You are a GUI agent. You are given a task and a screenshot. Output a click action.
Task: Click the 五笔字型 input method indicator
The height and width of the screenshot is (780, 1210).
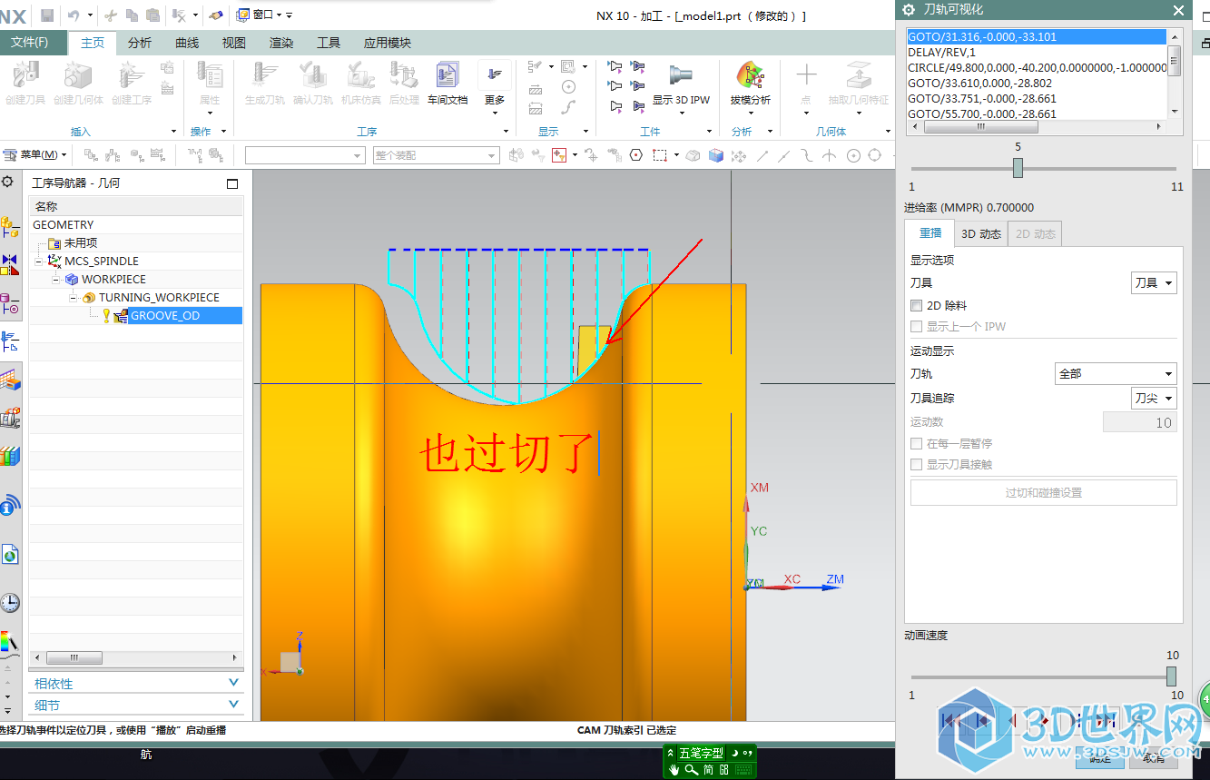pyautogui.click(x=701, y=754)
